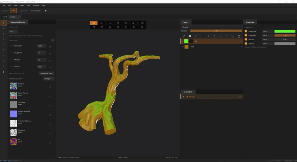This screenshot has height=162, width=297.
Task: Click the green Fill layer thumbnail
Action: point(186,41)
